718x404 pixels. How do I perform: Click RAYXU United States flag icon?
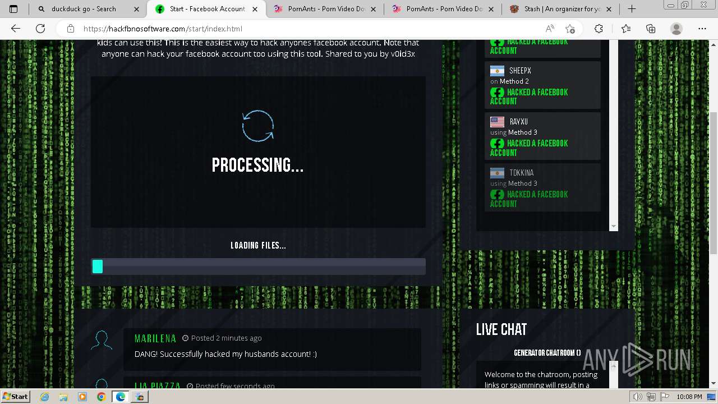498,122
